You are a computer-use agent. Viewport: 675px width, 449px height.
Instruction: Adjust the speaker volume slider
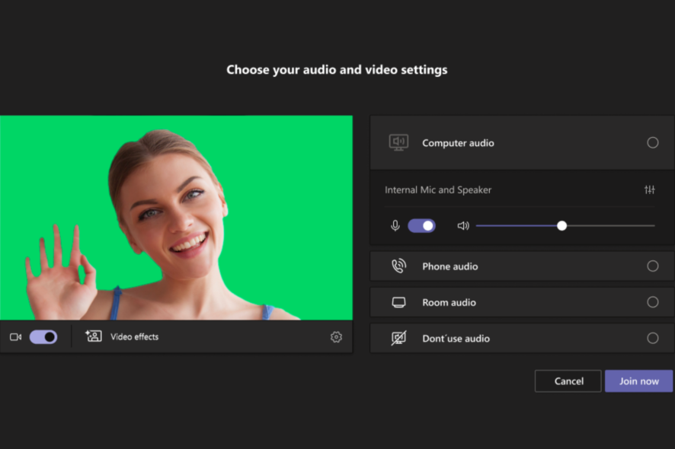pos(561,225)
